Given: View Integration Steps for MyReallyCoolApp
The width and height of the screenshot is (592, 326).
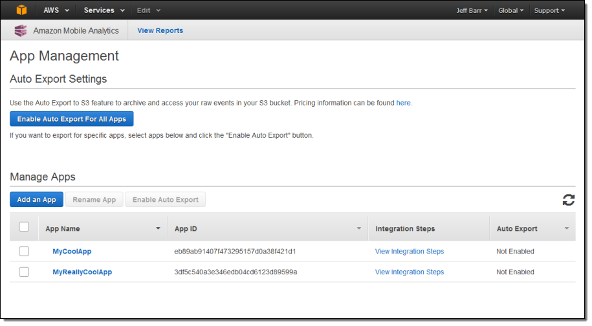Looking at the screenshot, I should (x=409, y=272).
